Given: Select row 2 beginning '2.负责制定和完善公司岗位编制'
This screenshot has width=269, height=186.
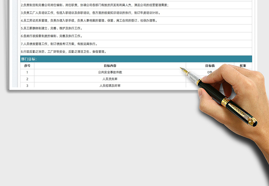Looking at the screenshot, I should click(x=136, y=5).
